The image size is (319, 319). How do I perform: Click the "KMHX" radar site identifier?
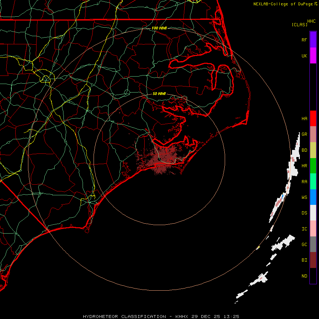182,317
